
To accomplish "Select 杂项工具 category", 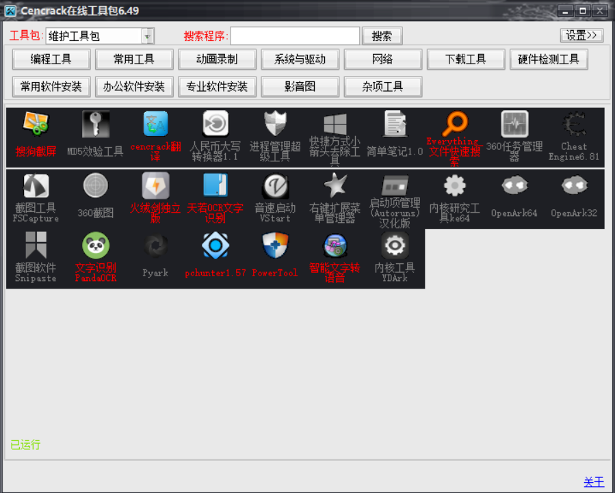I will point(383,87).
